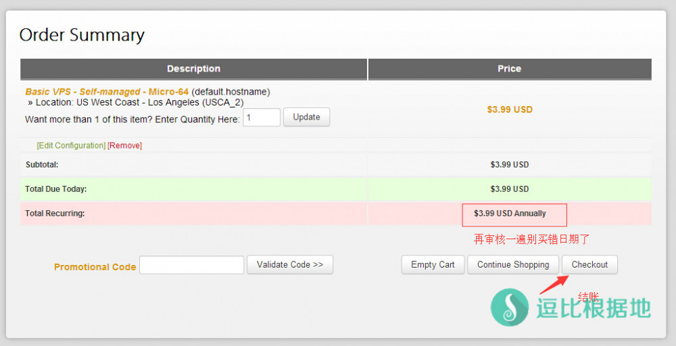Viewport: 676px width, 346px height.
Task: Click the Price column header
Action: [x=509, y=69]
